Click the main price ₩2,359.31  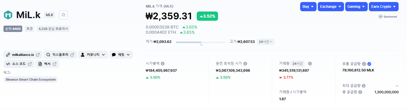tap(169, 16)
